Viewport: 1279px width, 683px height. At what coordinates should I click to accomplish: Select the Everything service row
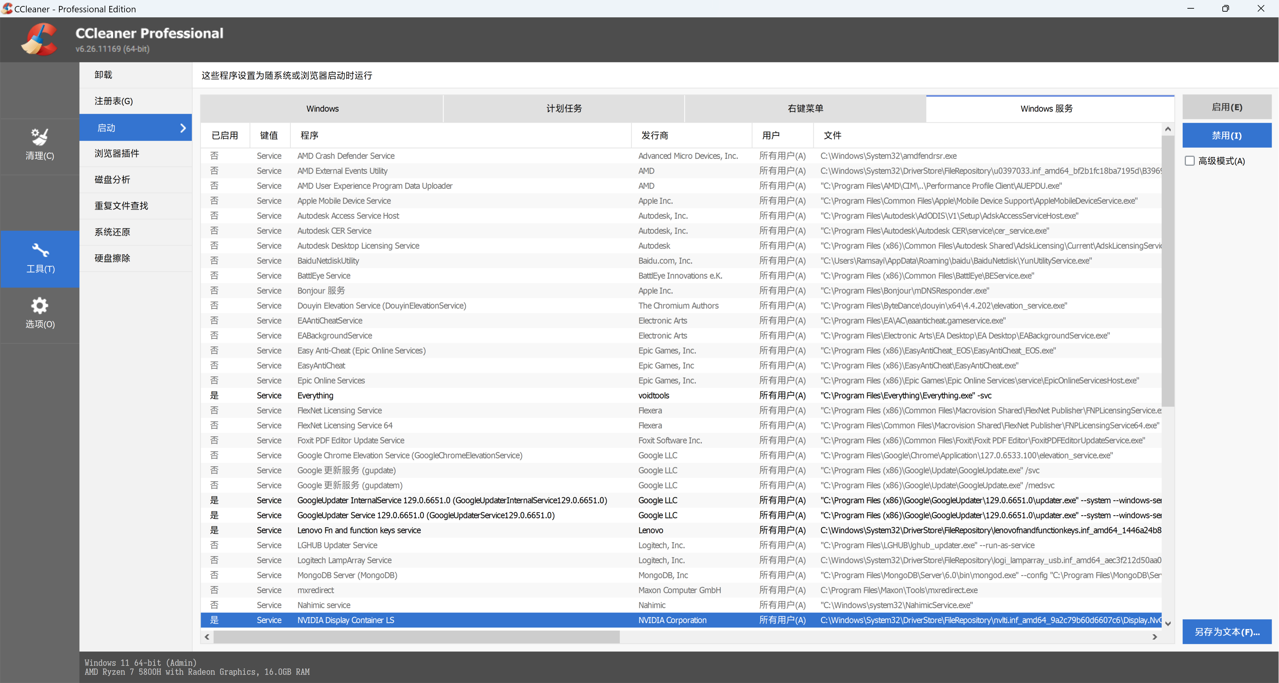[315, 395]
